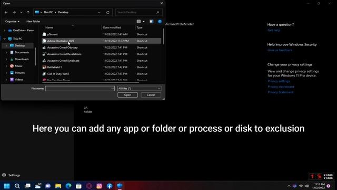Click Get help link in Windows Security
Viewport: 337px width, 190px height.
coord(274,30)
